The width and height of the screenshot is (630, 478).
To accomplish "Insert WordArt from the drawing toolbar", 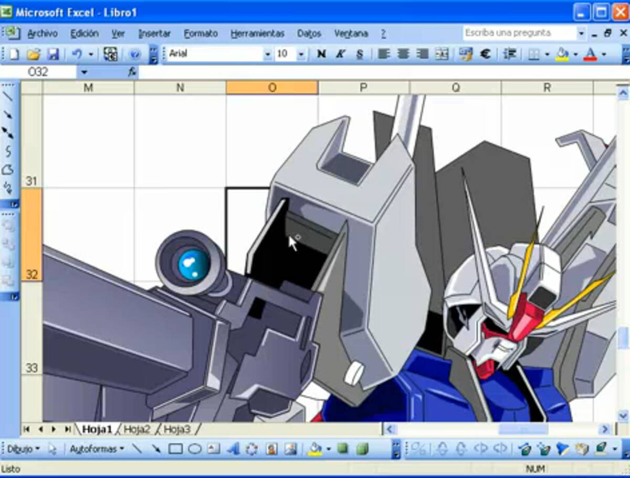I will 233,449.
